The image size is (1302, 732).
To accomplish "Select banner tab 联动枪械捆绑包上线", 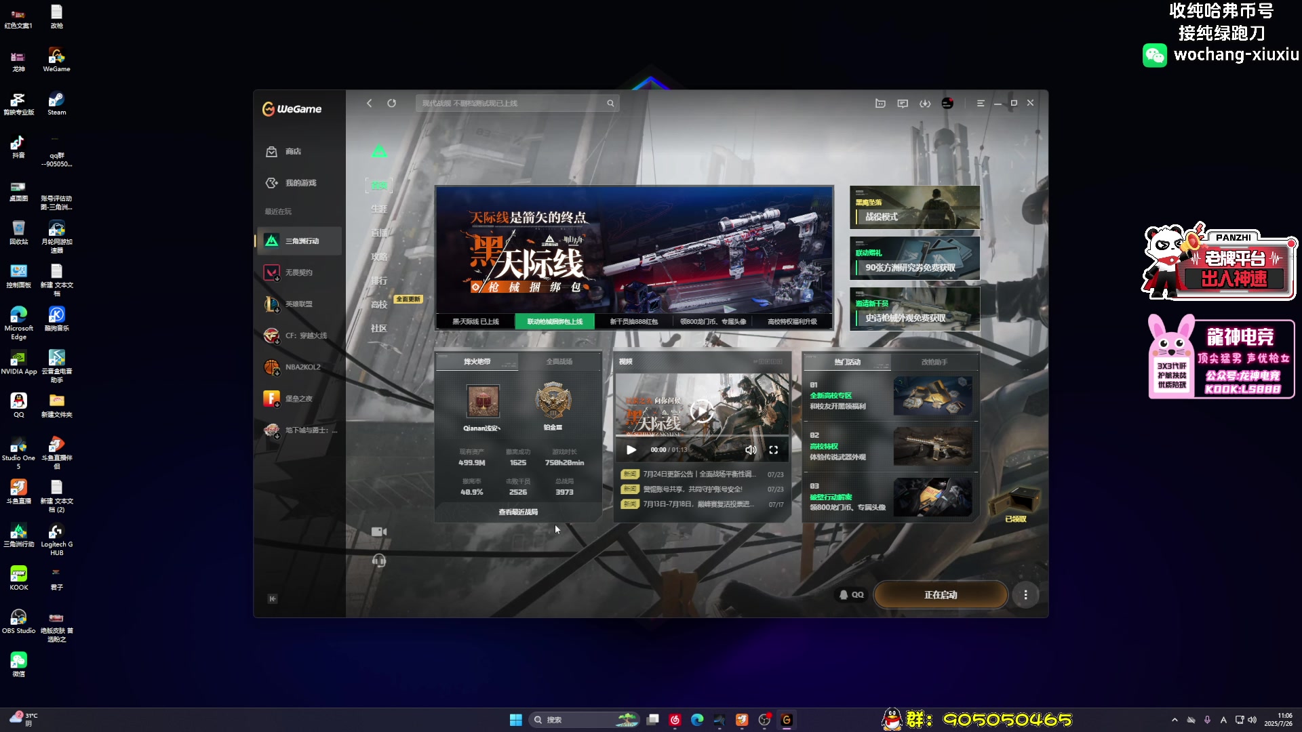I will pyautogui.click(x=555, y=321).
